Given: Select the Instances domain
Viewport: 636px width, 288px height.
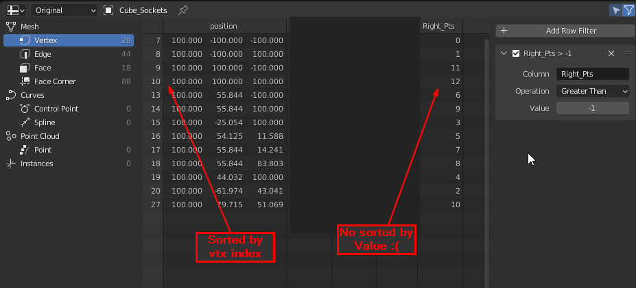Looking at the screenshot, I should coord(69,163).
